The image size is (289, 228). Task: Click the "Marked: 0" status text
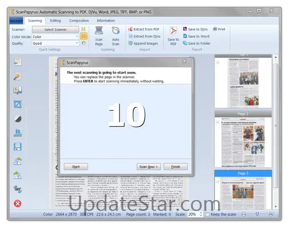pyautogui.click(x=162, y=214)
